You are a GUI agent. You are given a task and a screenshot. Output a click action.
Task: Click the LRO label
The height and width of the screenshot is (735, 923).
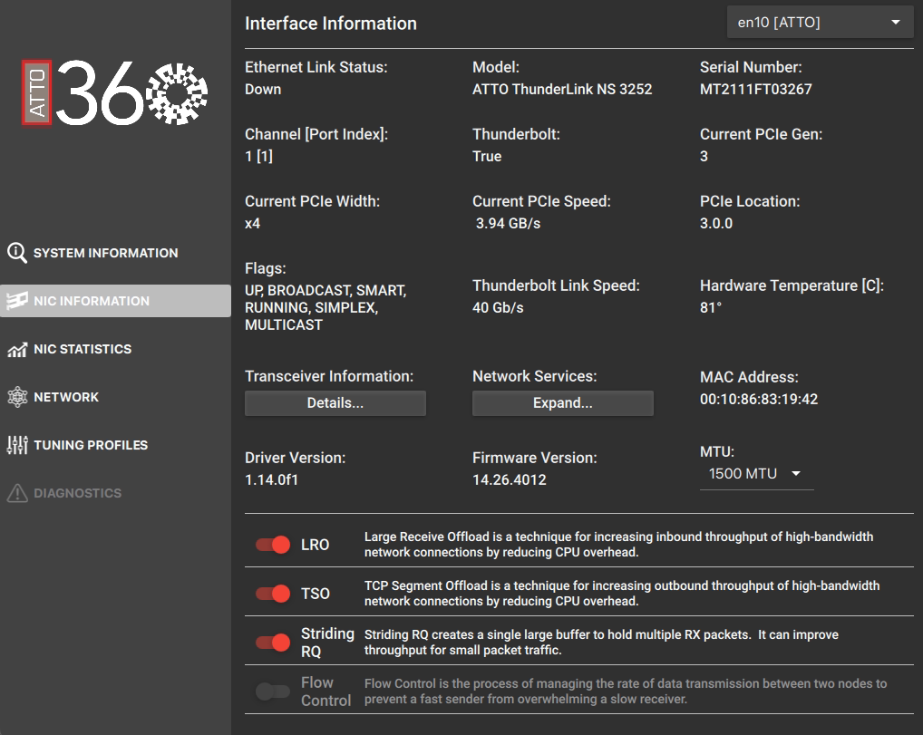[x=315, y=545]
